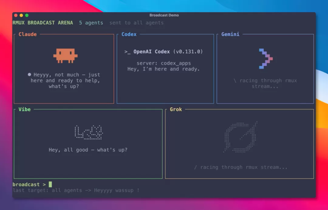Click the Claude pixel crab mascot icon

[x=66, y=56]
